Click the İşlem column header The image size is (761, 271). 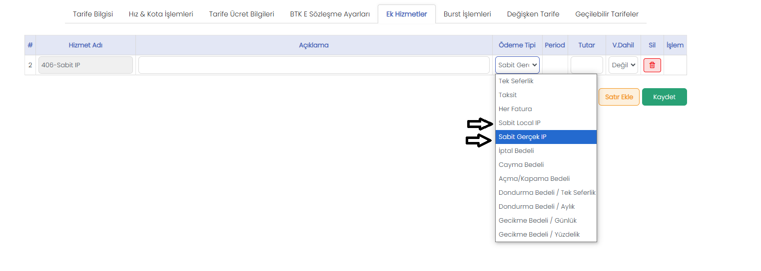675,45
